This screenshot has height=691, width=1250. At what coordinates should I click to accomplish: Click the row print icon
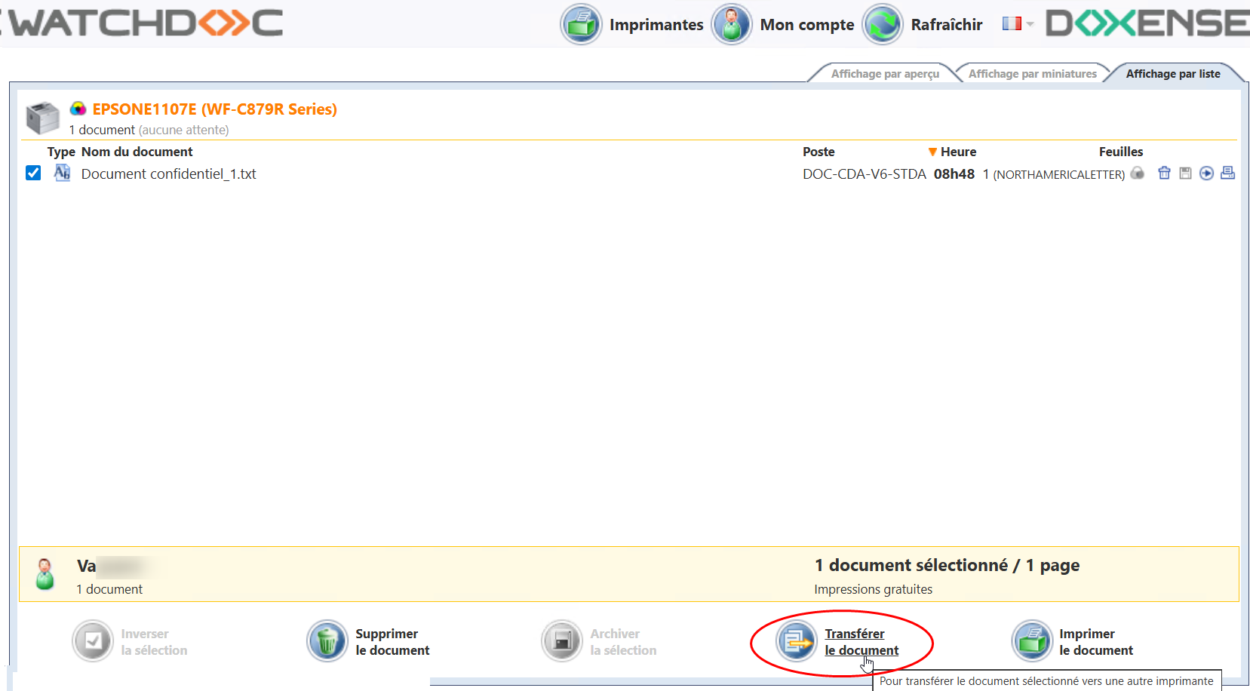[1227, 174]
